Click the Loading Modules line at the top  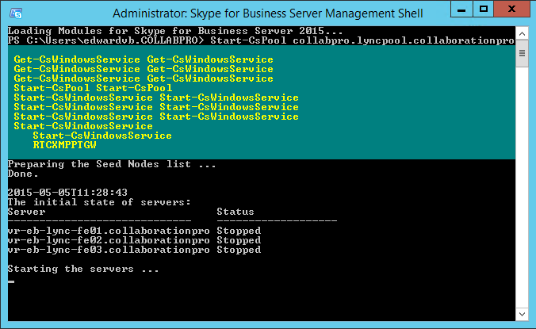175,31
